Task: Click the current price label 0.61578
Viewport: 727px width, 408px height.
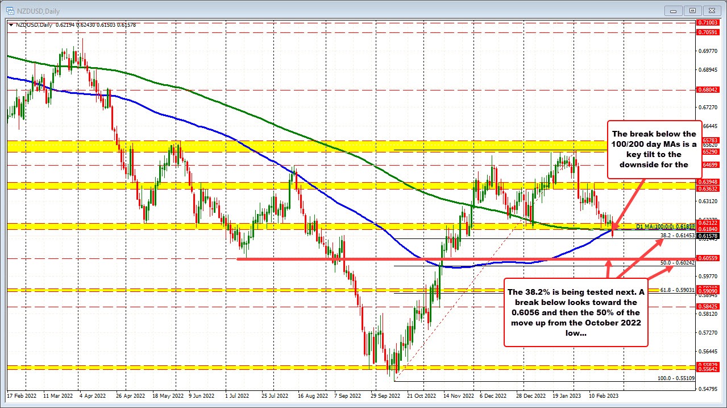Action: coord(708,236)
